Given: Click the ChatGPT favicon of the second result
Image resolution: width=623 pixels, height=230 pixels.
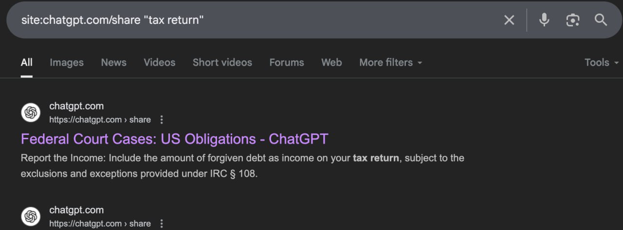Looking at the screenshot, I should (31, 216).
